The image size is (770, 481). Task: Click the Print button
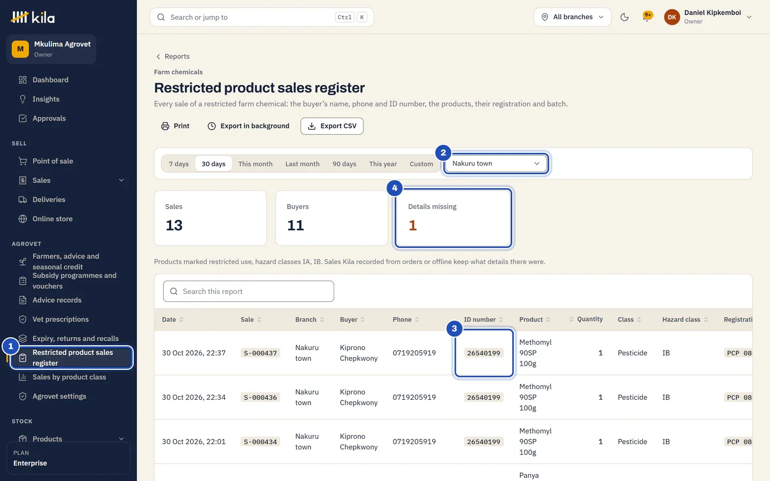[175, 126]
